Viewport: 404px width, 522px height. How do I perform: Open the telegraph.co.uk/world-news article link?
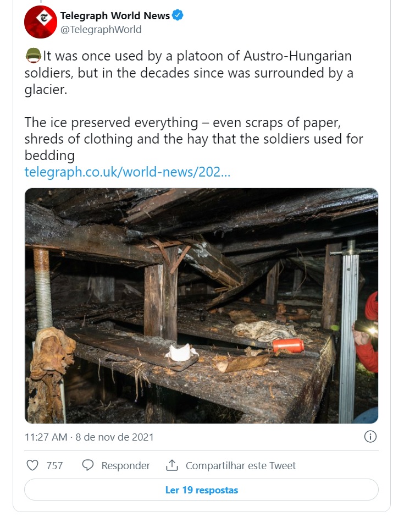128,172
